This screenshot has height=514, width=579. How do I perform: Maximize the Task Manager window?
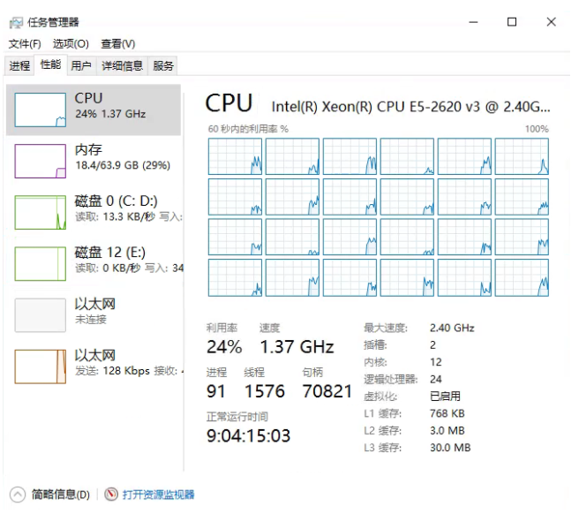(512, 22)
